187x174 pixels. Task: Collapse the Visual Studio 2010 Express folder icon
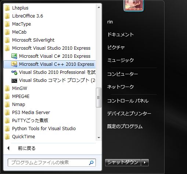tap(7, 48)
